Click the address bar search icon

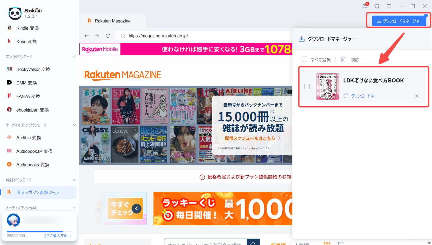123,36
